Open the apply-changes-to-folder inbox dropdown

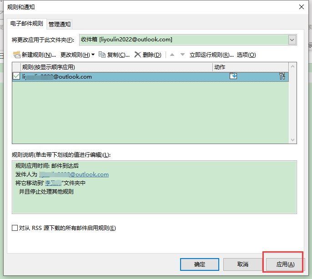coord(292,40)
